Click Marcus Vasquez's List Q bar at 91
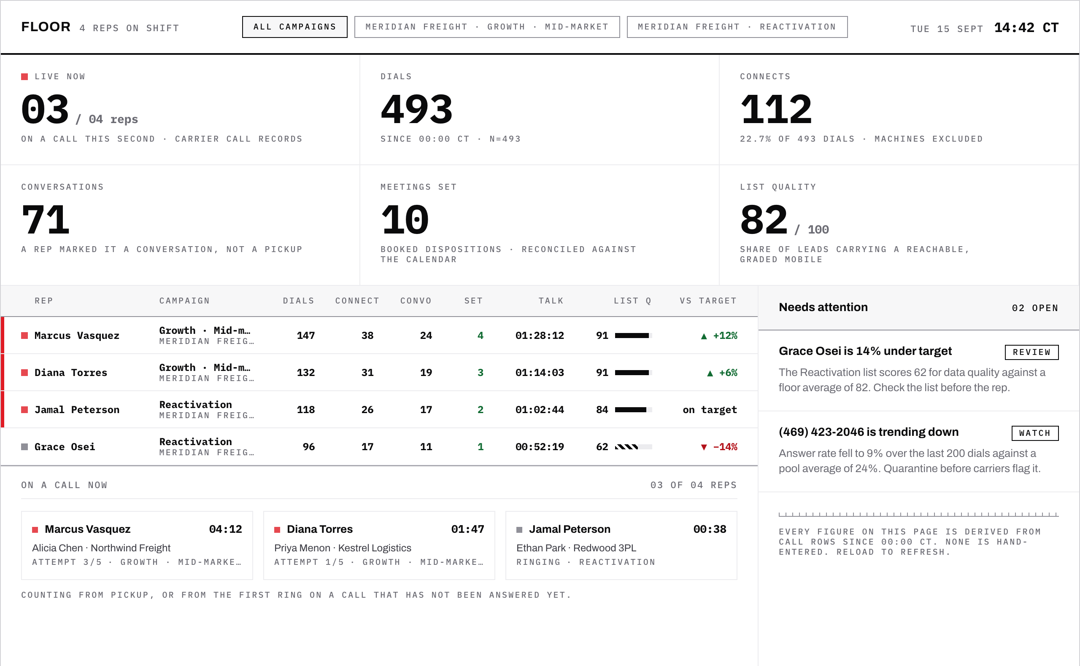The width and height of the screenshot is (1080, 666). click(x=634, y=336)
